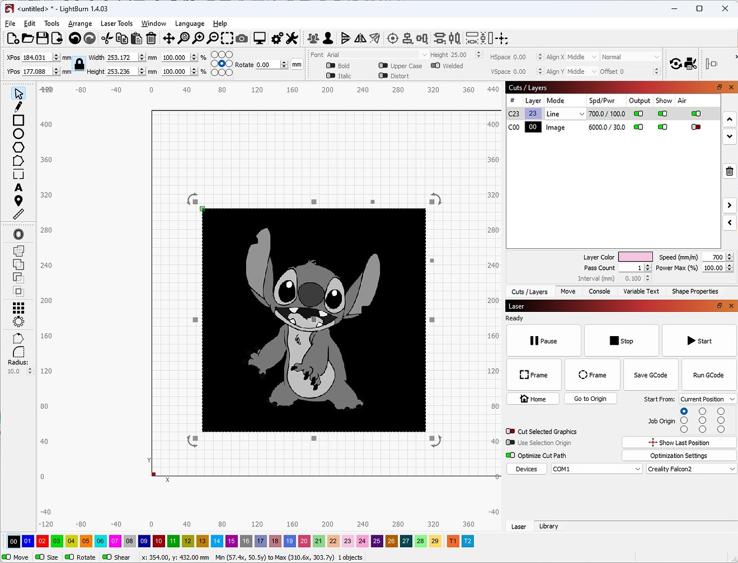Select the Polygon tool

(x=19, y=146)
